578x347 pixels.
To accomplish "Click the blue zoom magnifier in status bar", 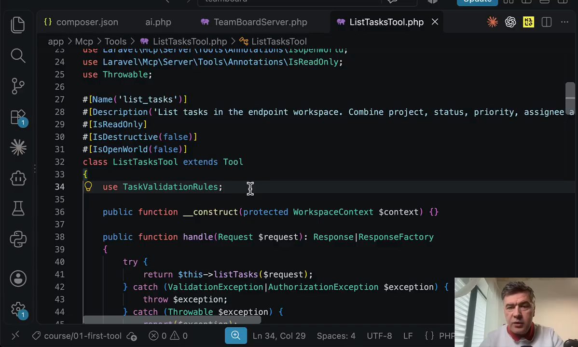I will [x=236, y=335].
